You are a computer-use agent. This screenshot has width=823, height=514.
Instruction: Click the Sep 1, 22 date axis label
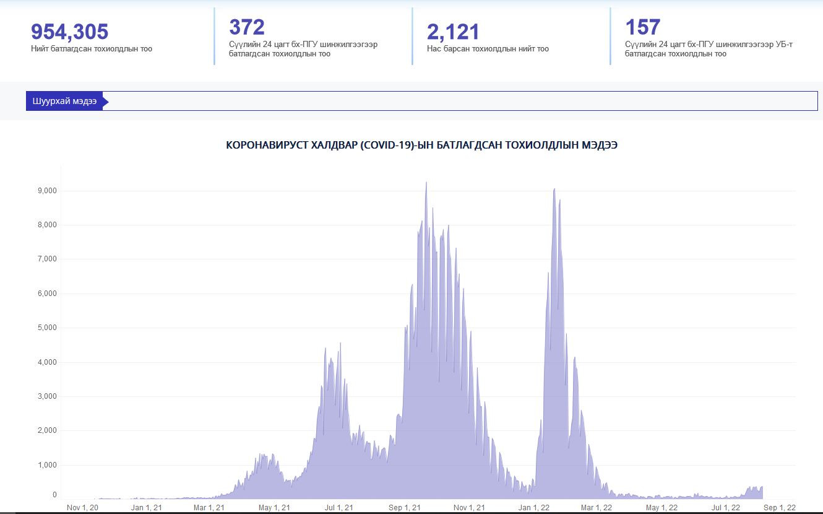tap(780, 508)
